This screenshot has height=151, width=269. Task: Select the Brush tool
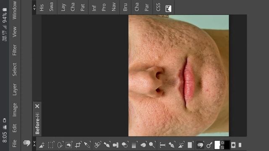(107, 145)
